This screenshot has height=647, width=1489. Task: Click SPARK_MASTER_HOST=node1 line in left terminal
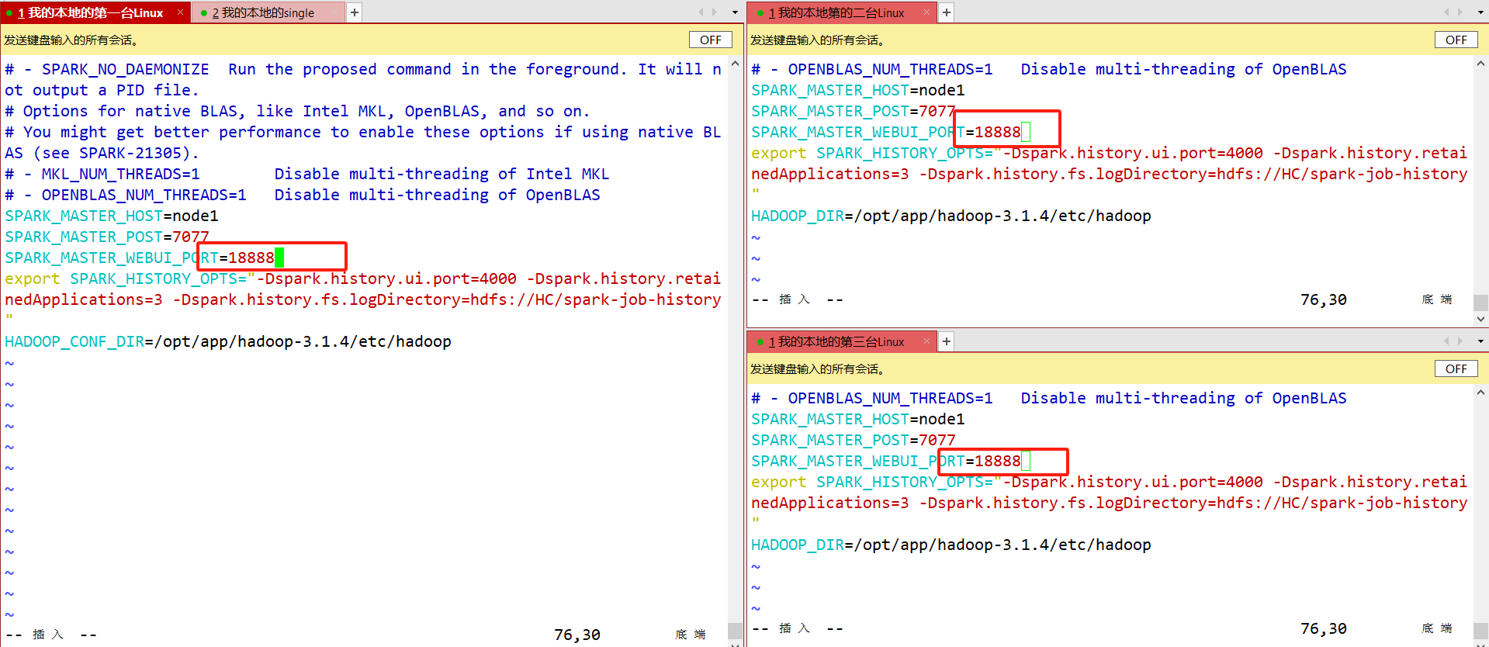112,216
